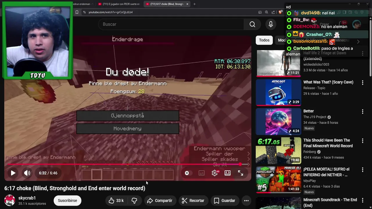Mute the video volume speaker icon
This screenshot has width=372, height=209.
(x=27, y=173)
